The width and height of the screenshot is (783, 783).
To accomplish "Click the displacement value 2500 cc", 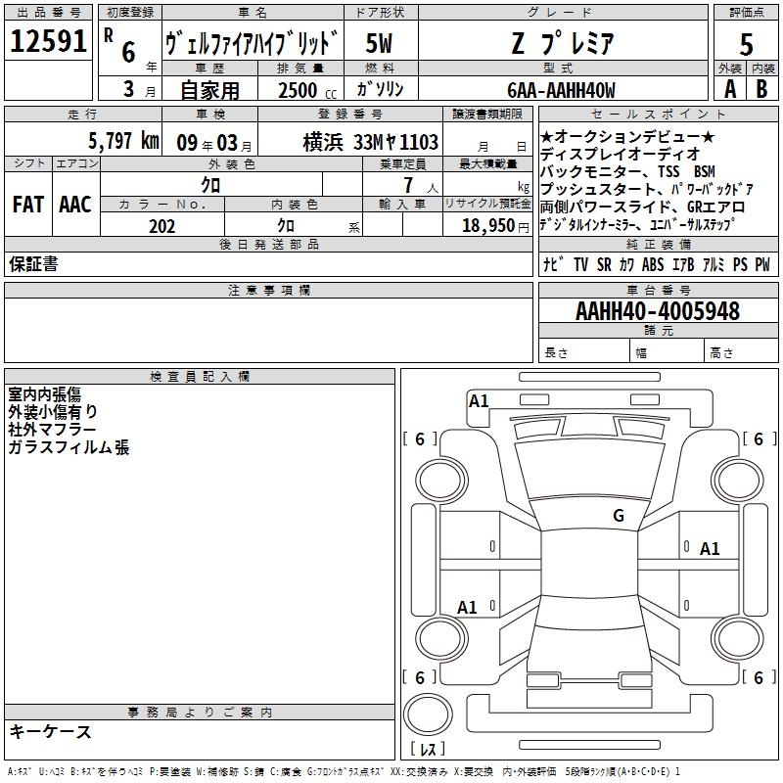I will coord(307,90).
